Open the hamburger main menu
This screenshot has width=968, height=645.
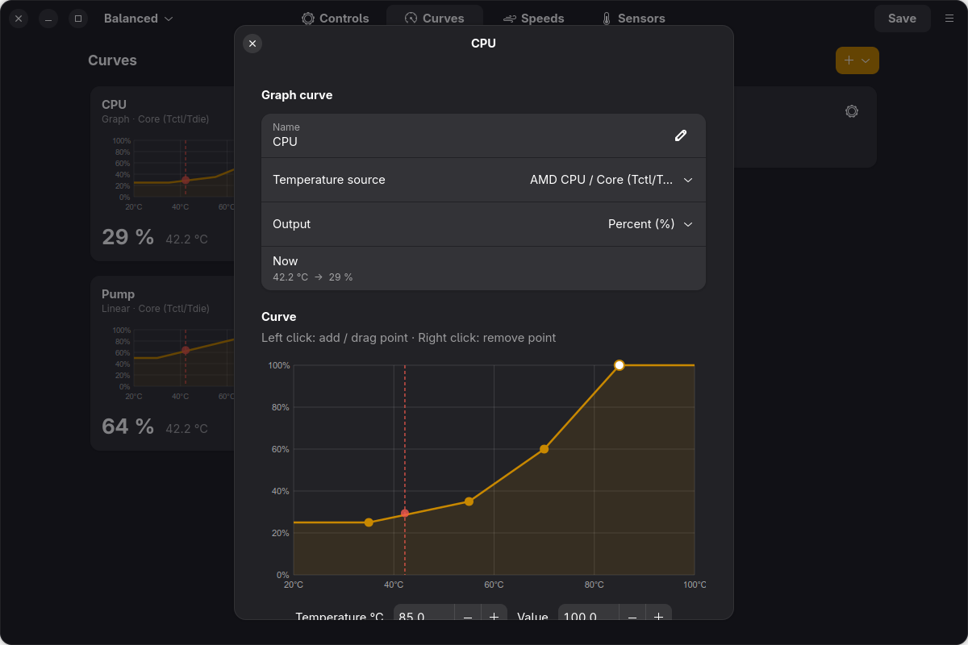tap(949, 18)
